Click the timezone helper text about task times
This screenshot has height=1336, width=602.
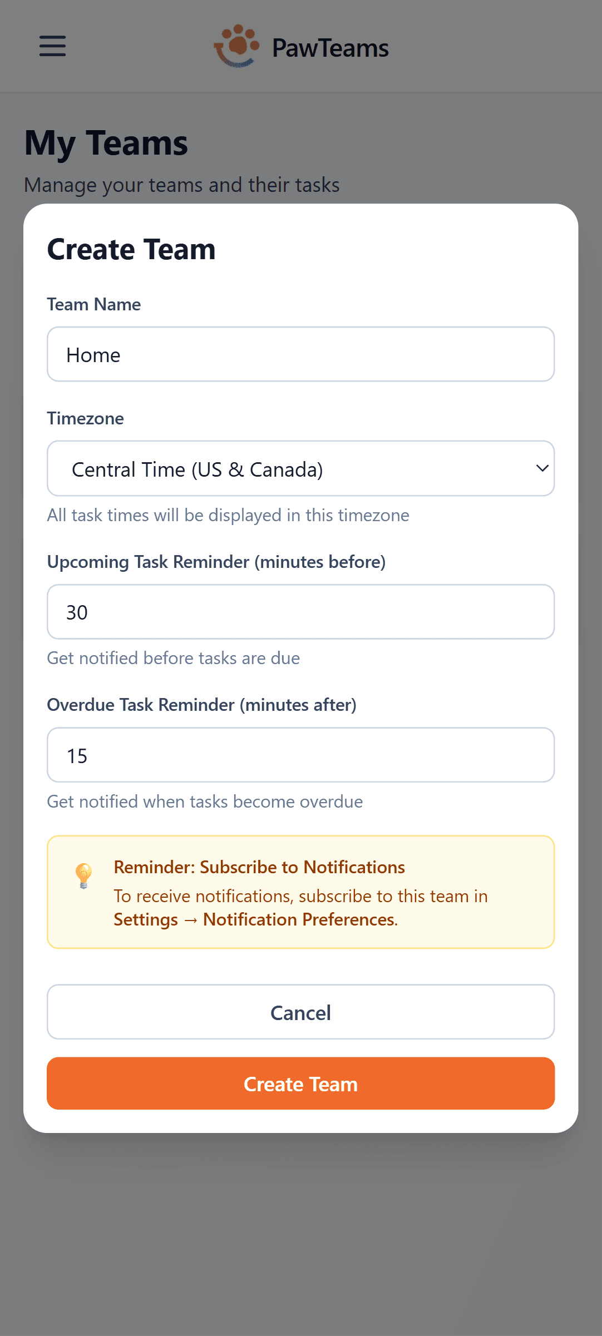[228, 515]
